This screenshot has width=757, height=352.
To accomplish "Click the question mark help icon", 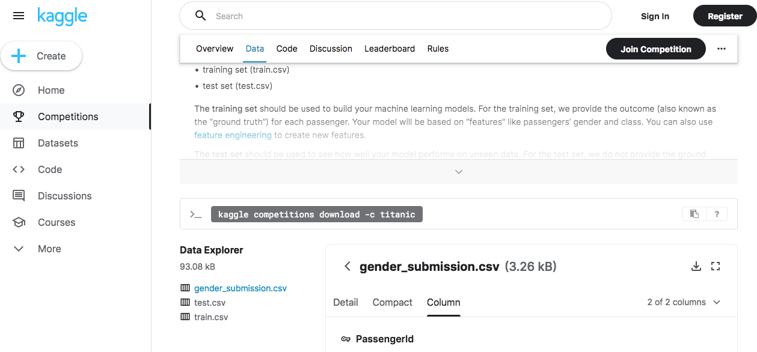I will 717,214.
